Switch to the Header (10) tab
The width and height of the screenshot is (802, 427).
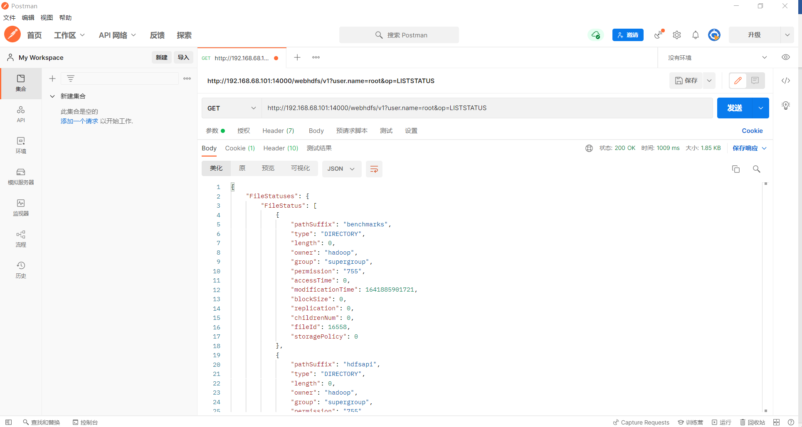click(281, 148)
